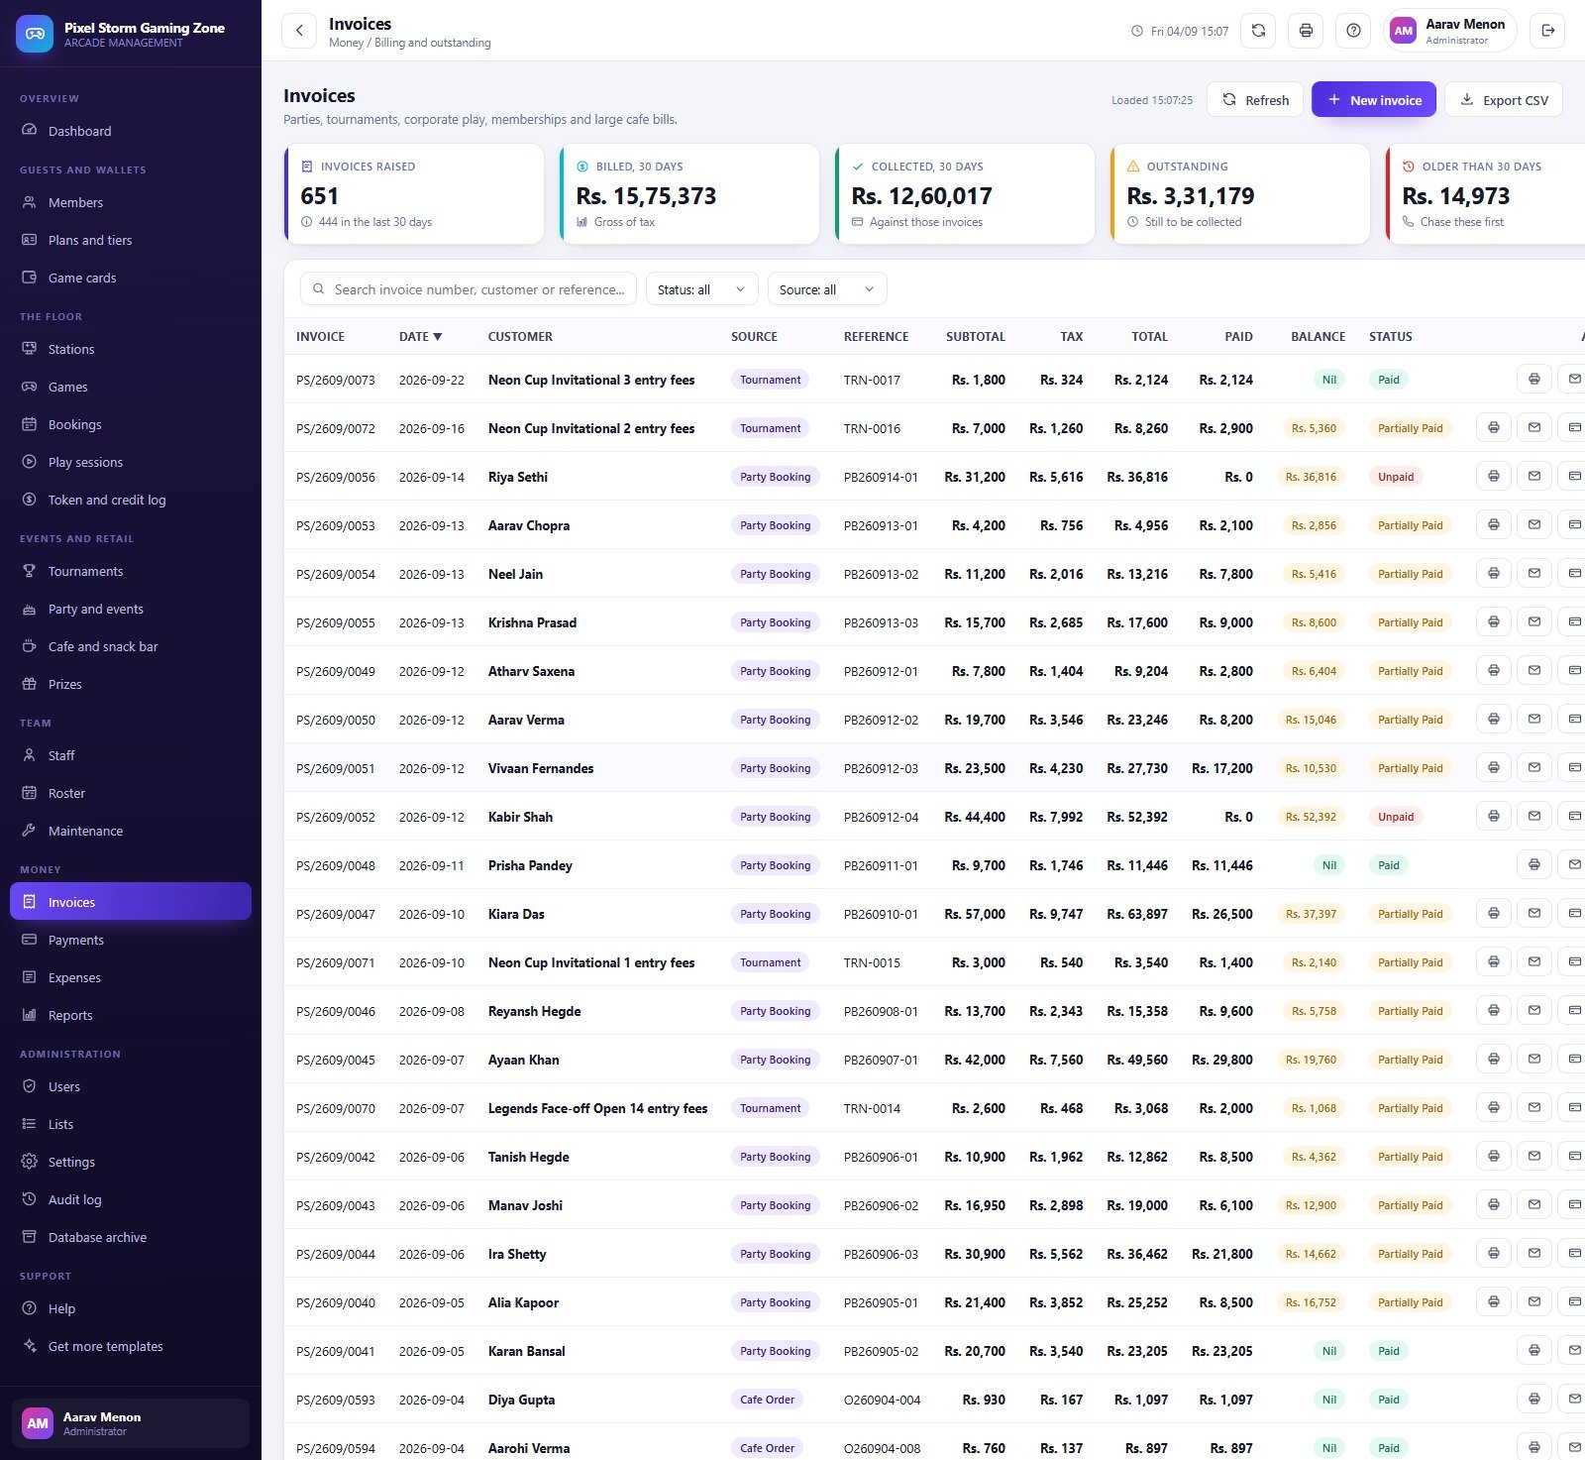This screenshot has width=1585, height=1460.
Task: Focus the invoice search field
Action: click(468, 289)
